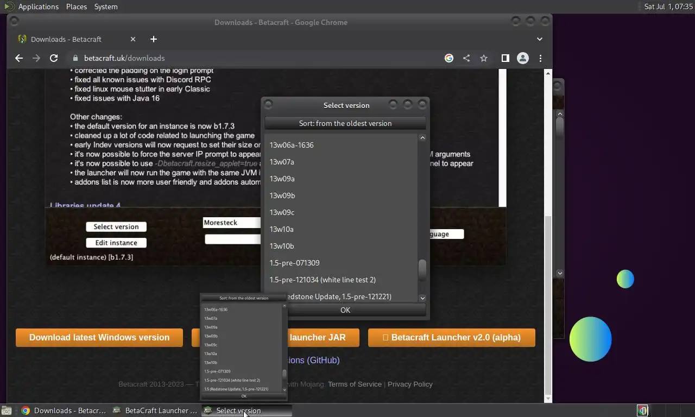Reload the betacraft.uk page

54,58
